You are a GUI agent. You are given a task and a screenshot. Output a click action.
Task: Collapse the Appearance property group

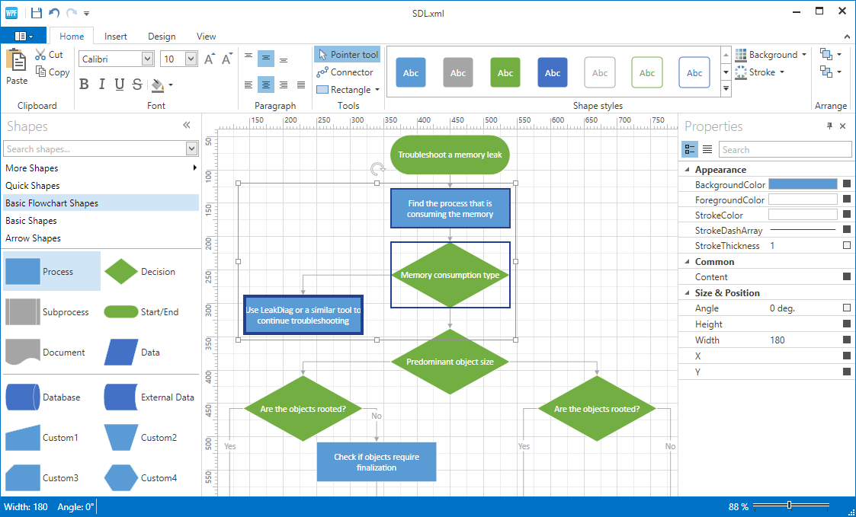tap(687, 170)
